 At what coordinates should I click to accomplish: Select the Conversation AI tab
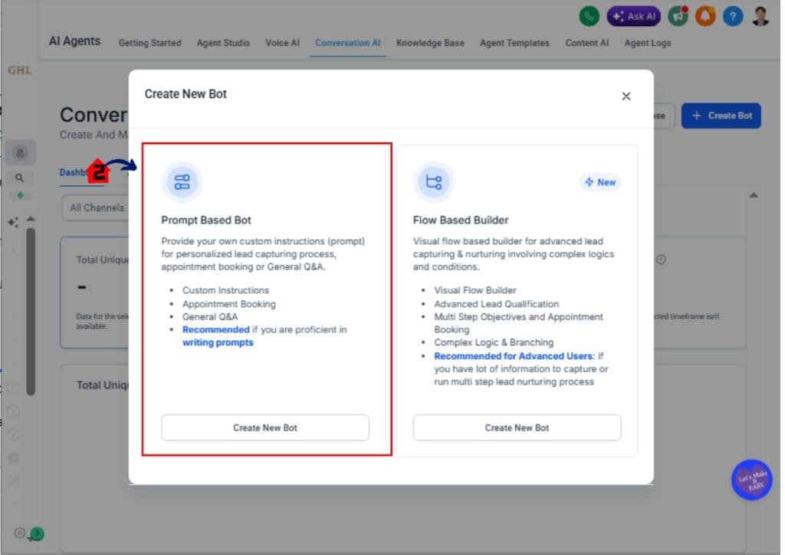pos(348,43)
